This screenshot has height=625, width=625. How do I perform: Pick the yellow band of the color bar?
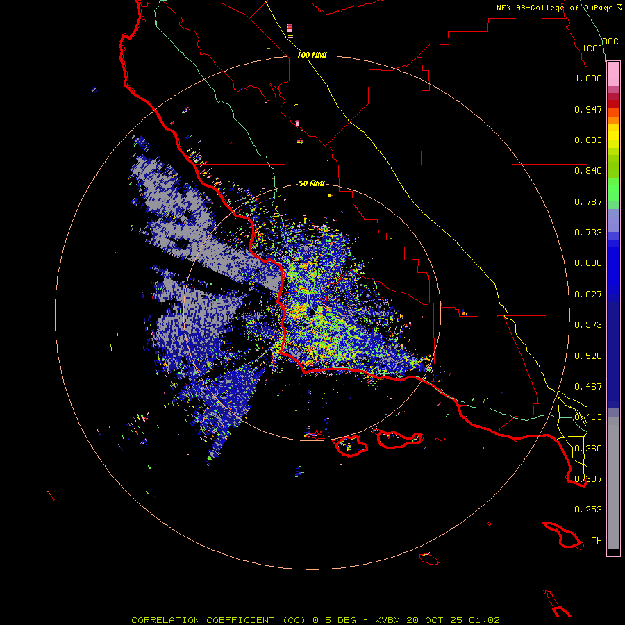613,136
